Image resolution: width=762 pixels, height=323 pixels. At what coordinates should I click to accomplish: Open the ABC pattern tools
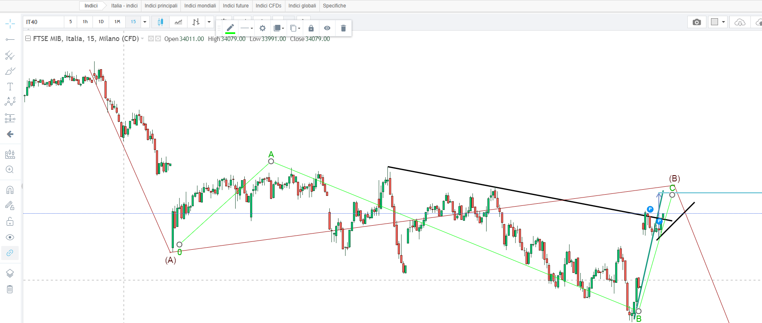tap(10, 102)
